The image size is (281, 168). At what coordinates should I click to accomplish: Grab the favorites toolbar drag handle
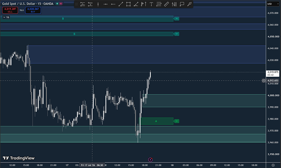coord(77,4)
